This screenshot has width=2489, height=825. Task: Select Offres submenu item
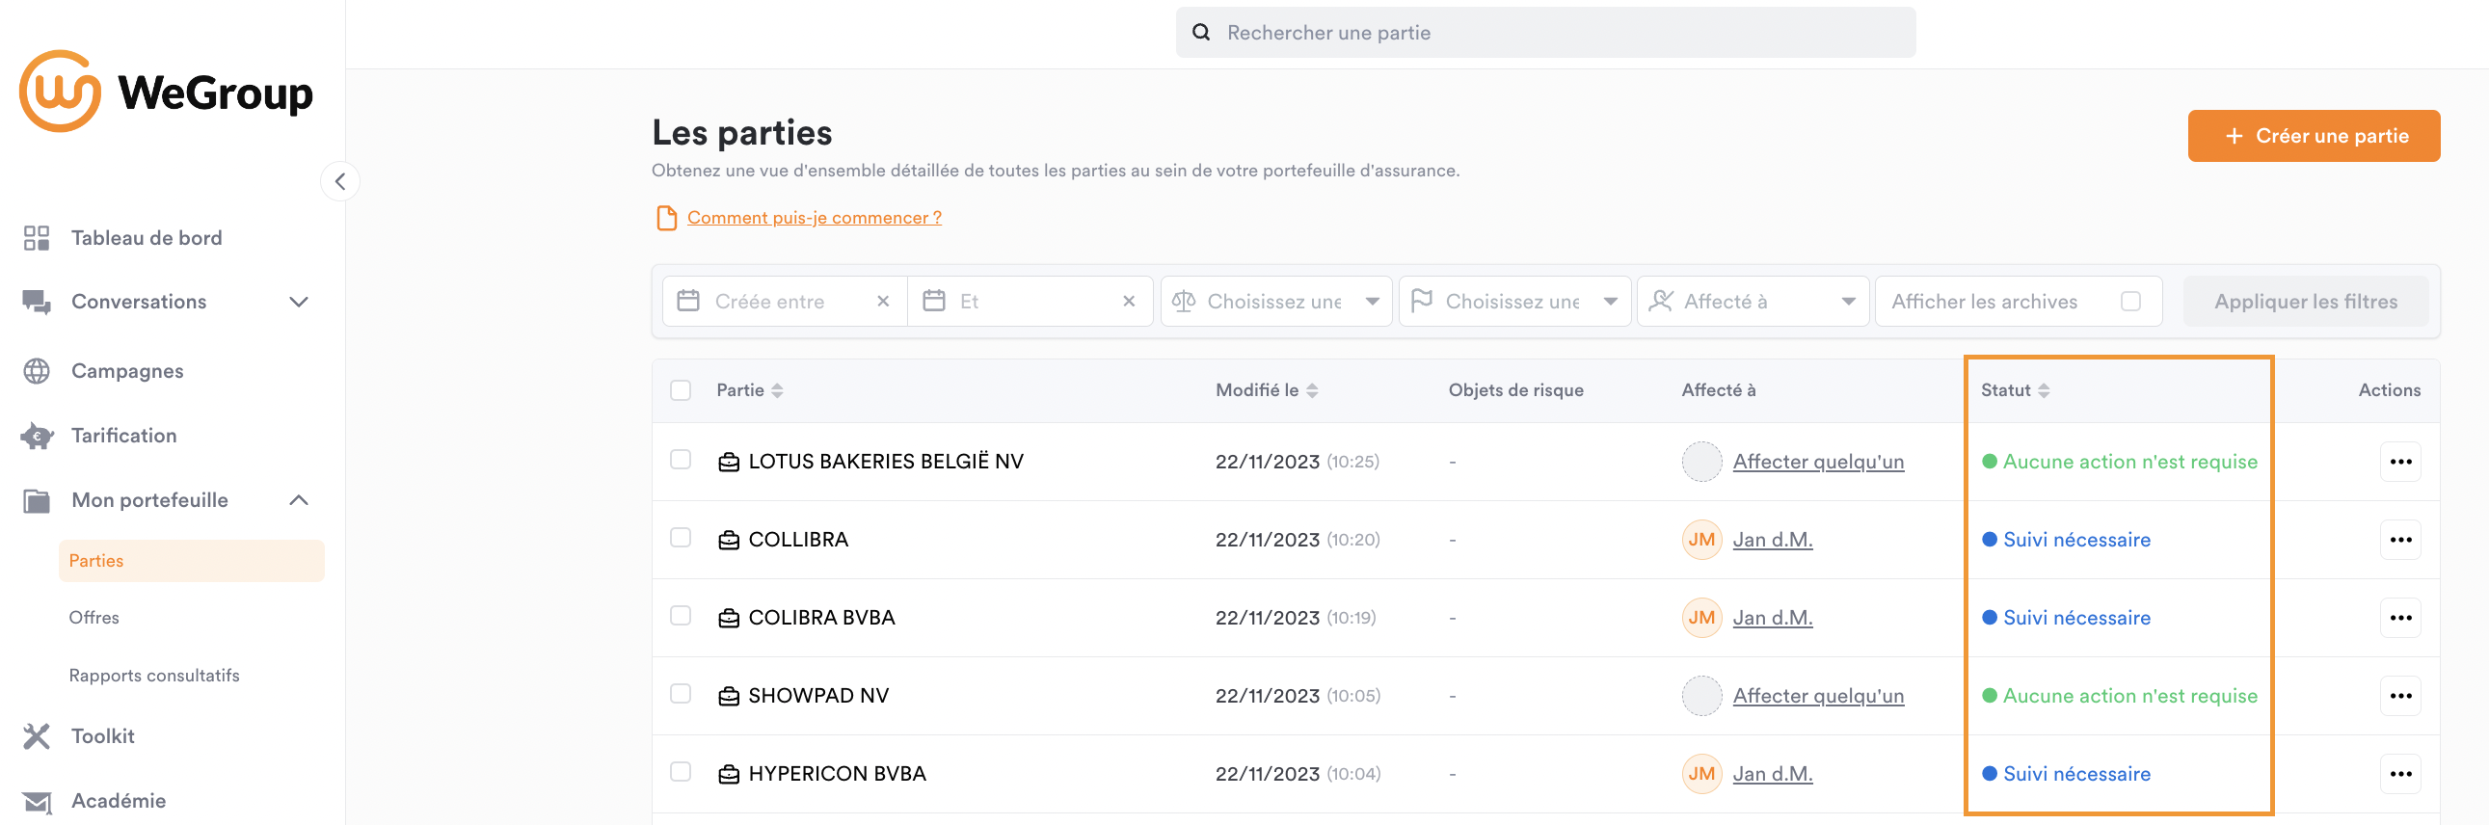94,618
